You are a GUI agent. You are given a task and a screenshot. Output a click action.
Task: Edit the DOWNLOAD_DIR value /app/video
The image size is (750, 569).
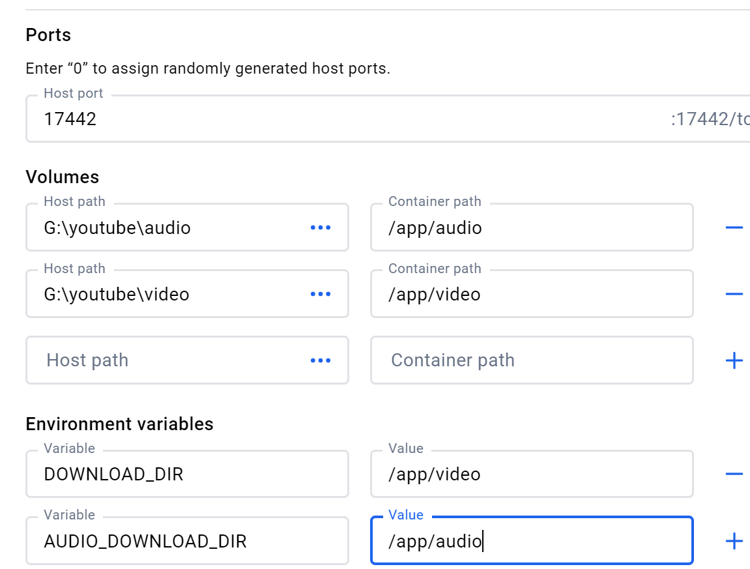tap(531, 474)
